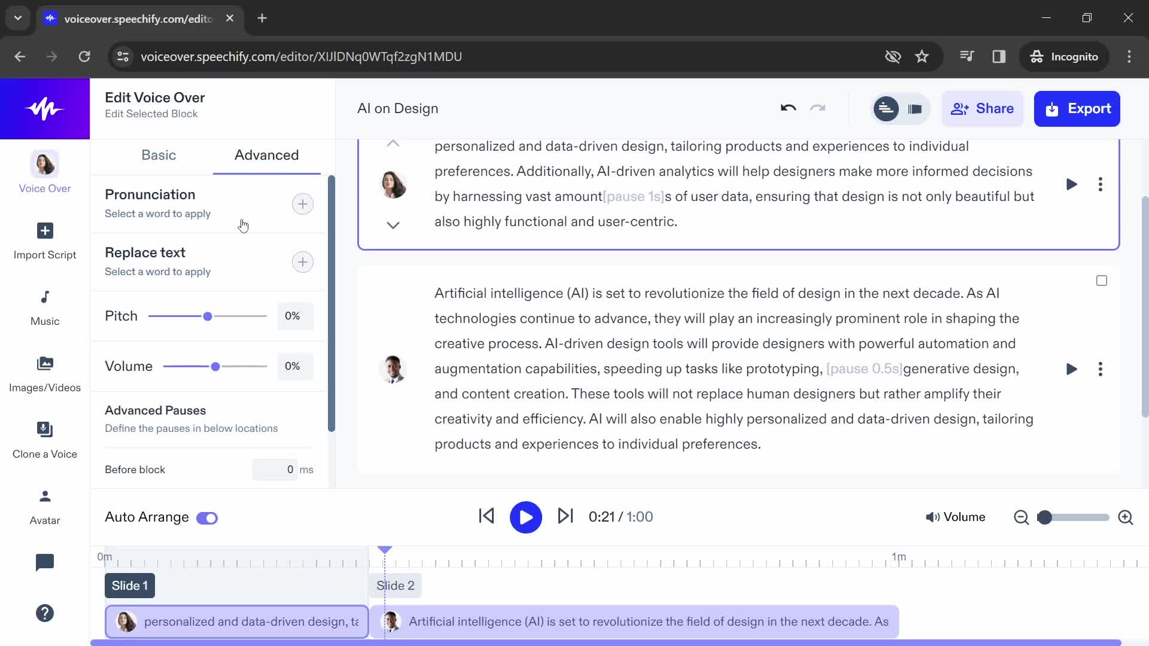Click the Clone a Voice icon
1149x646 pixels.
[x=45, y=430]
